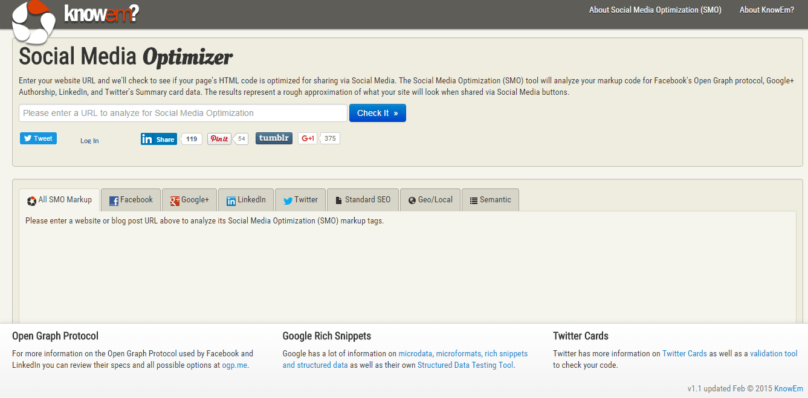Click the KnowEm icon on All SMO Markup
This screenshot has width=808, height=398.
(x=32, y=201)
